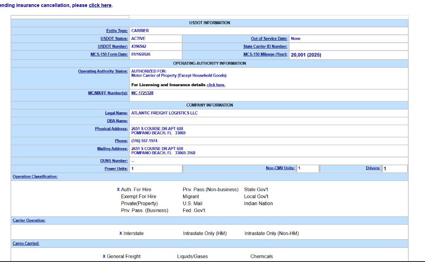
Task: Click the Phone label link
Action: point(121,141)
